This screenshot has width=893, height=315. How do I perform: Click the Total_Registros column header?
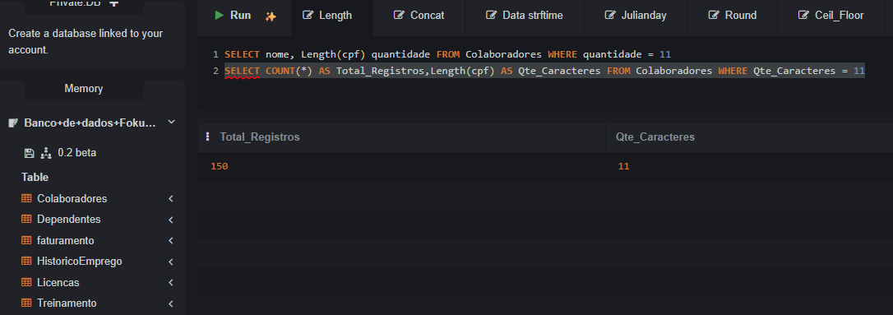click(x=260, y=137)
